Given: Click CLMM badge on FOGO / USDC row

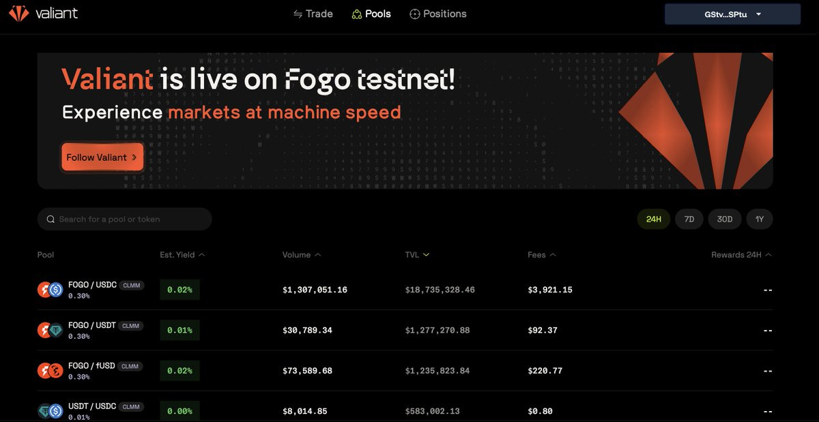Looking at the screenshot, I should click(132, 286).
